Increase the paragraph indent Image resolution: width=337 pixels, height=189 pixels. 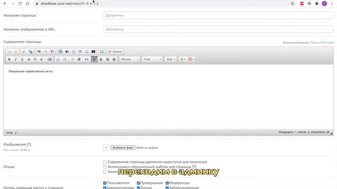[79, 59]
